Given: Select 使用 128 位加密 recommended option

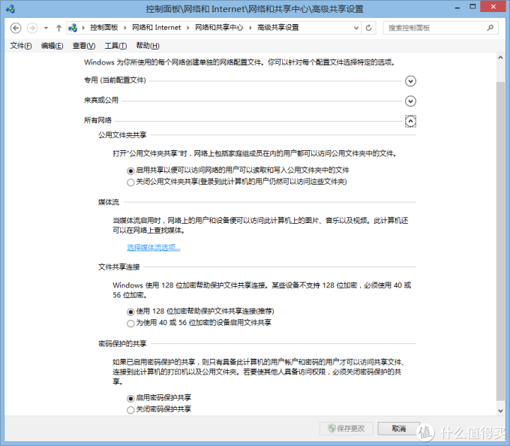Looking at the screenshot, I should [130, 312].
